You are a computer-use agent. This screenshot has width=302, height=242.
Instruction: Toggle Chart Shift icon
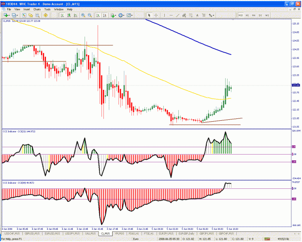(105, 15)
